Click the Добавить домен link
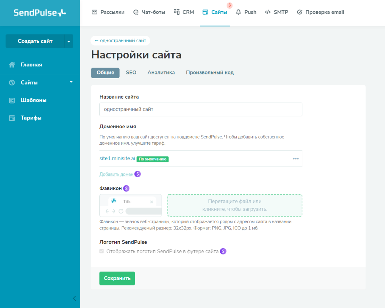 [116, 174]
